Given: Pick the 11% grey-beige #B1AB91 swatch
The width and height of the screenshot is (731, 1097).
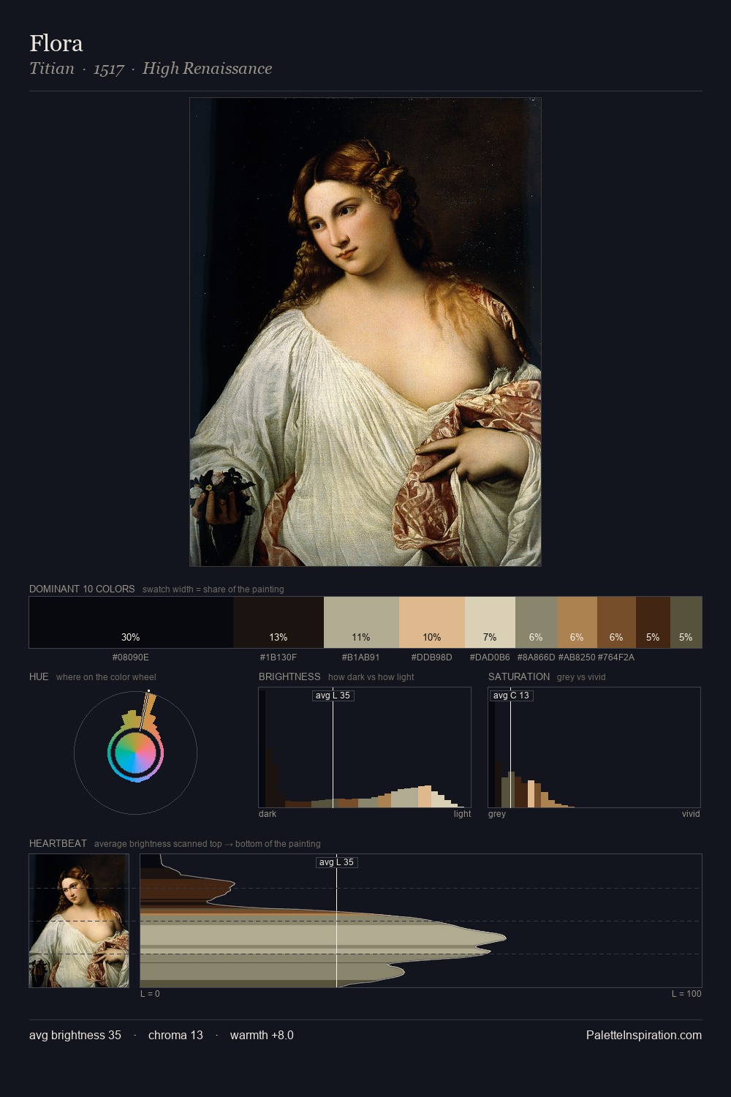Looking at the screenshot, I should 361,622.
